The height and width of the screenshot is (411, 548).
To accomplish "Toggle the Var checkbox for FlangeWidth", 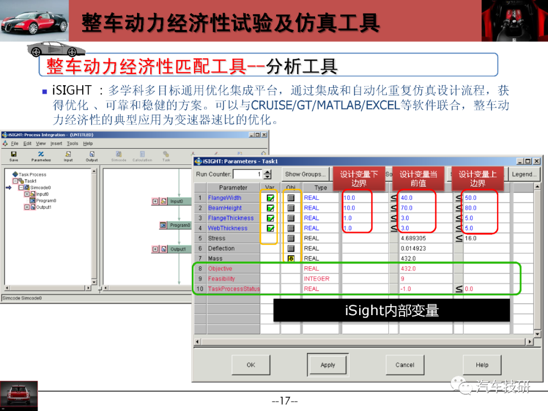I will tap(270, 198).
